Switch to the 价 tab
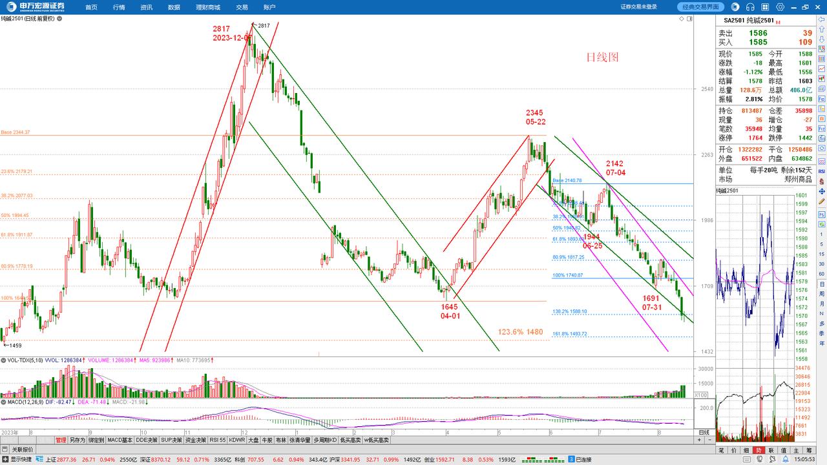 [x=734, y=449]
